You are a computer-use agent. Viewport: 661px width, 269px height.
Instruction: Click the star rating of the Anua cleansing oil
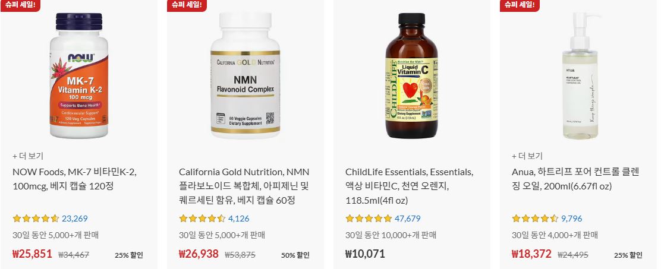(x=535, y=219)
